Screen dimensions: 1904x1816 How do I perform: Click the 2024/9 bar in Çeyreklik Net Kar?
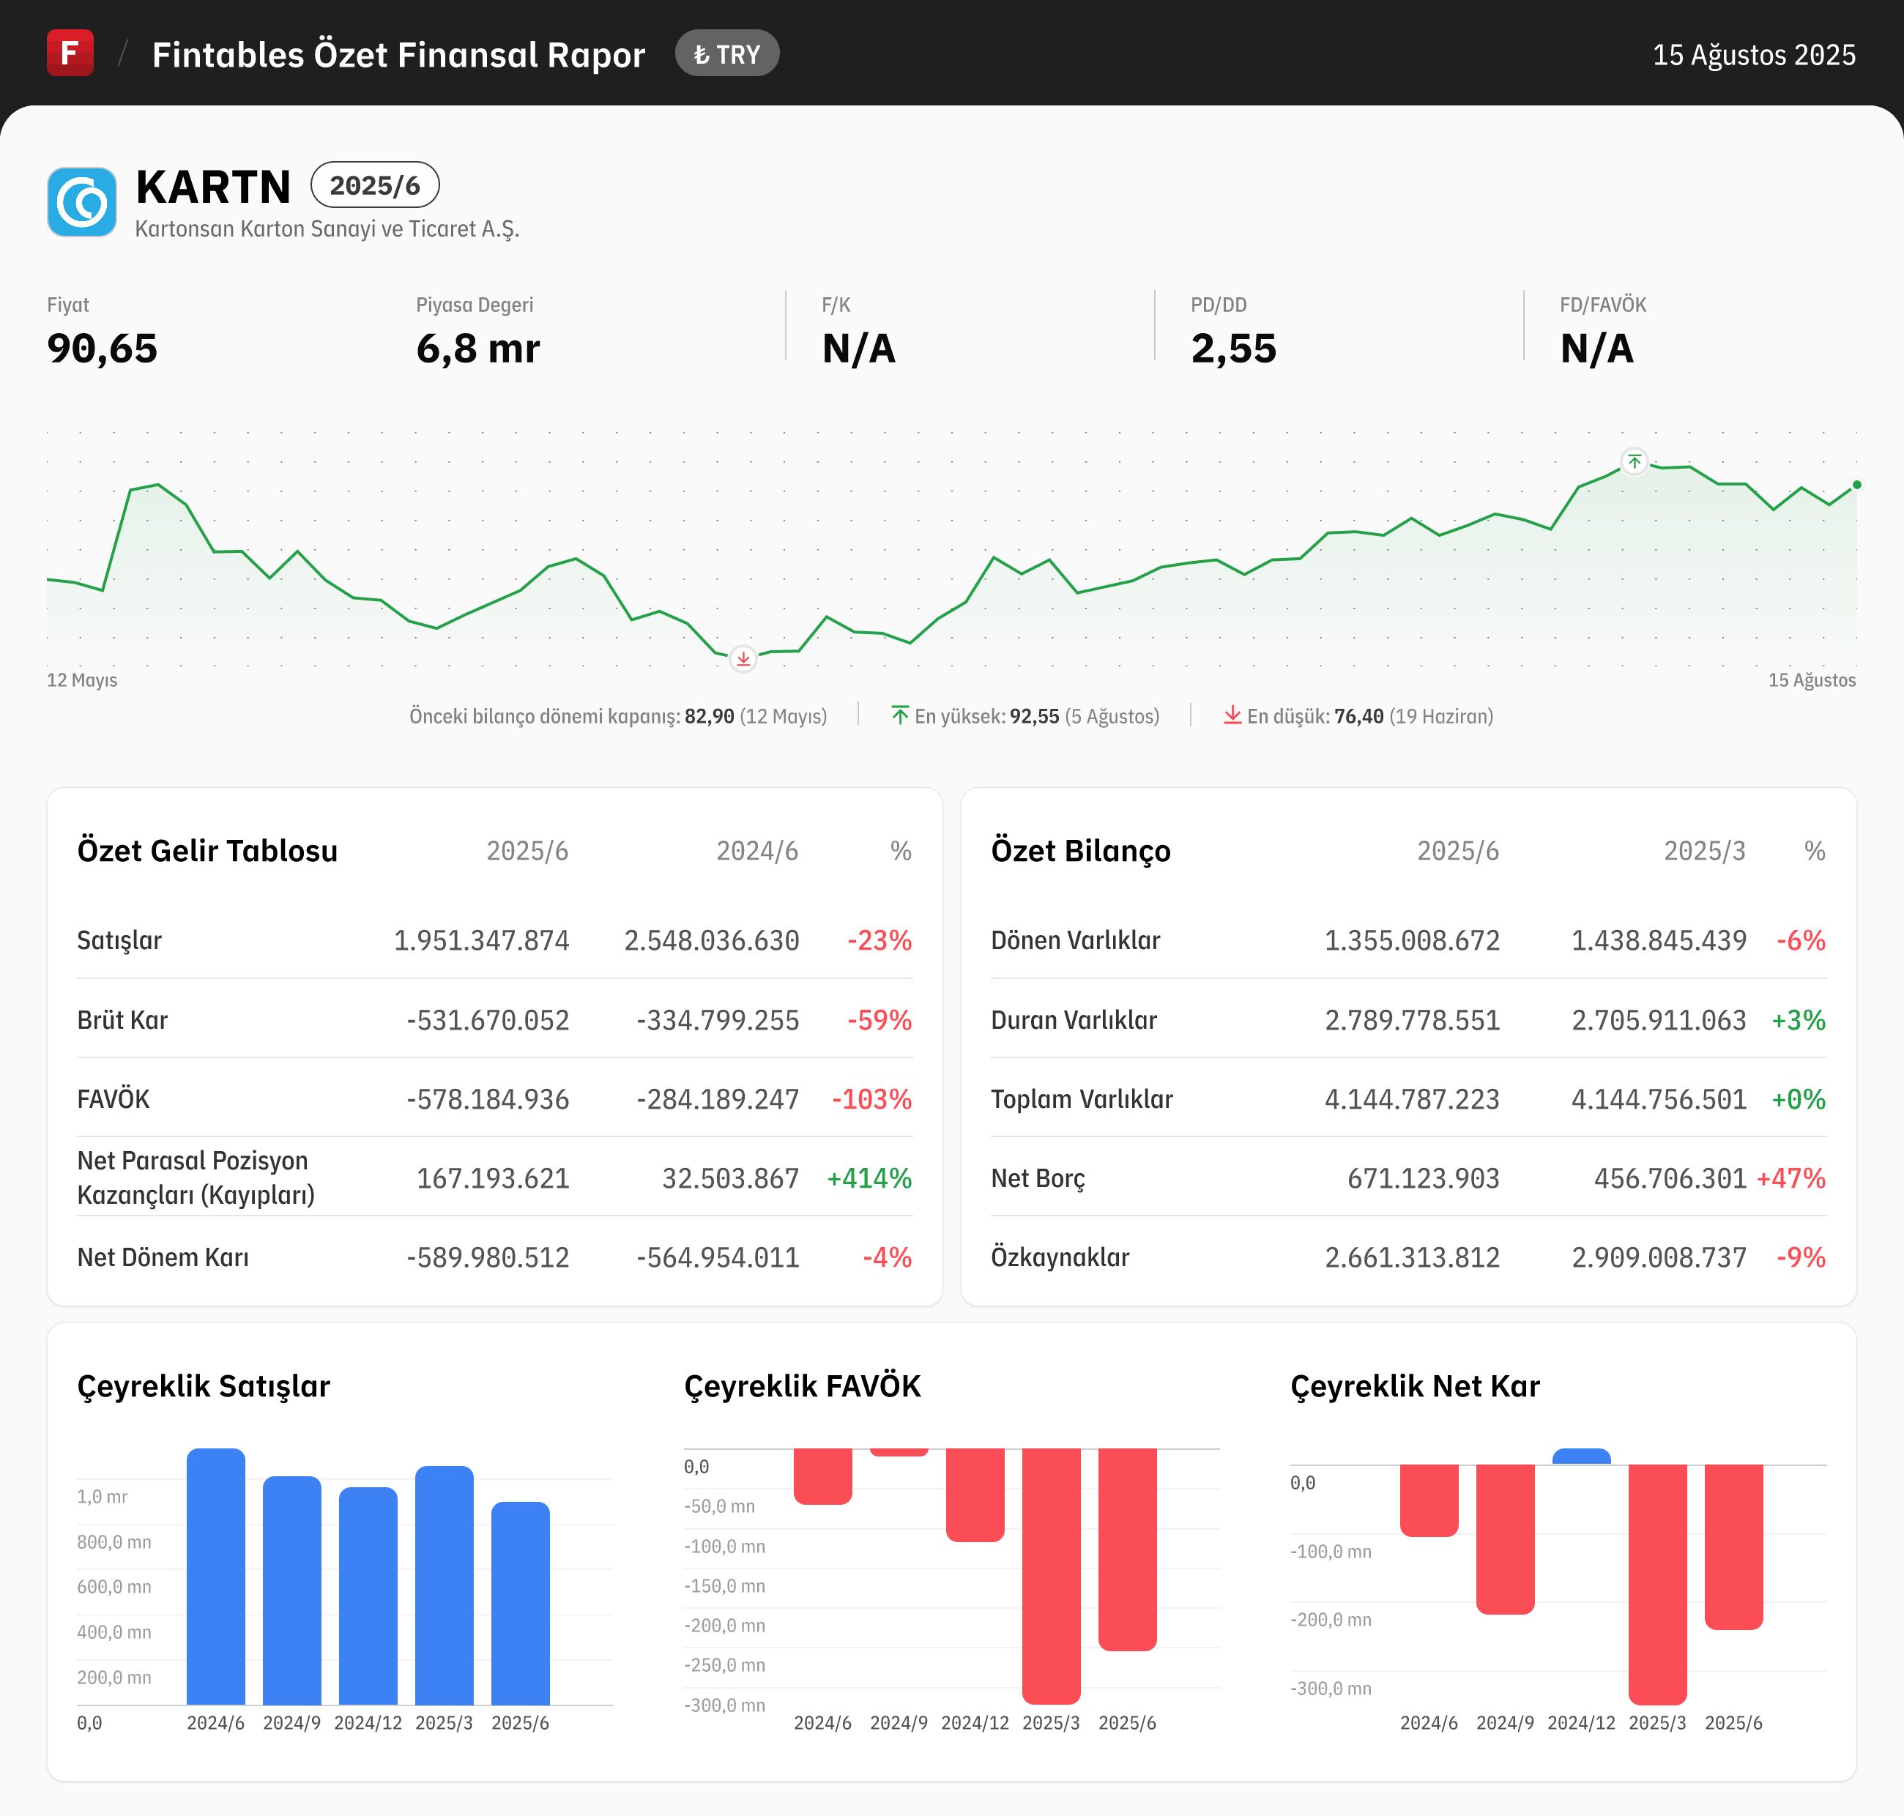pyautogui.click(x=1504, y=1539)
